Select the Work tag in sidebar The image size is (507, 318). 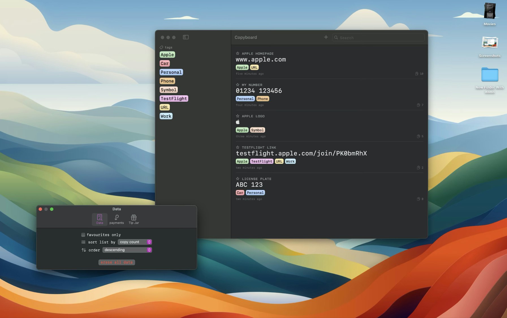click(x=166, y=116)
